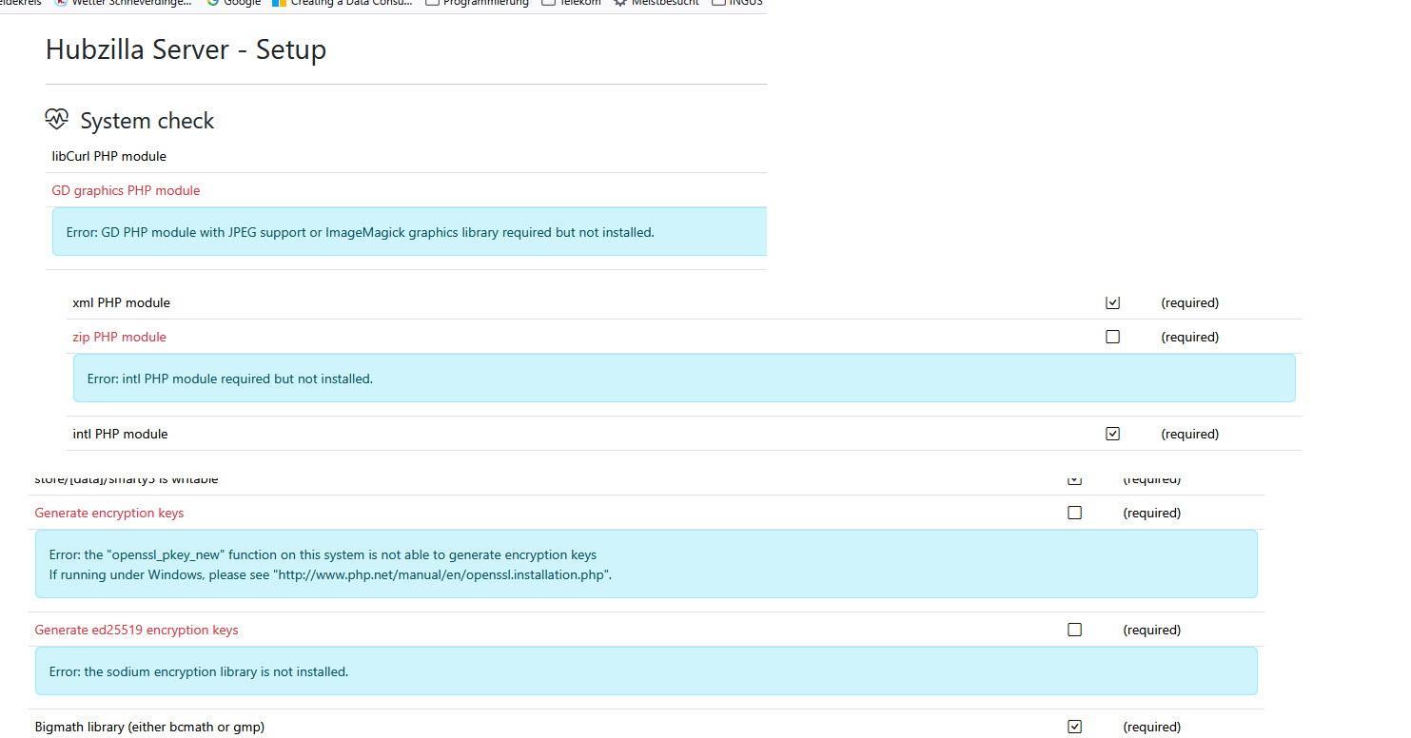Click the Hubzilla Server - Setup heading
The width and height of the screenshot is (1411, 738).
pyautogui.click(x=186, y=49)
